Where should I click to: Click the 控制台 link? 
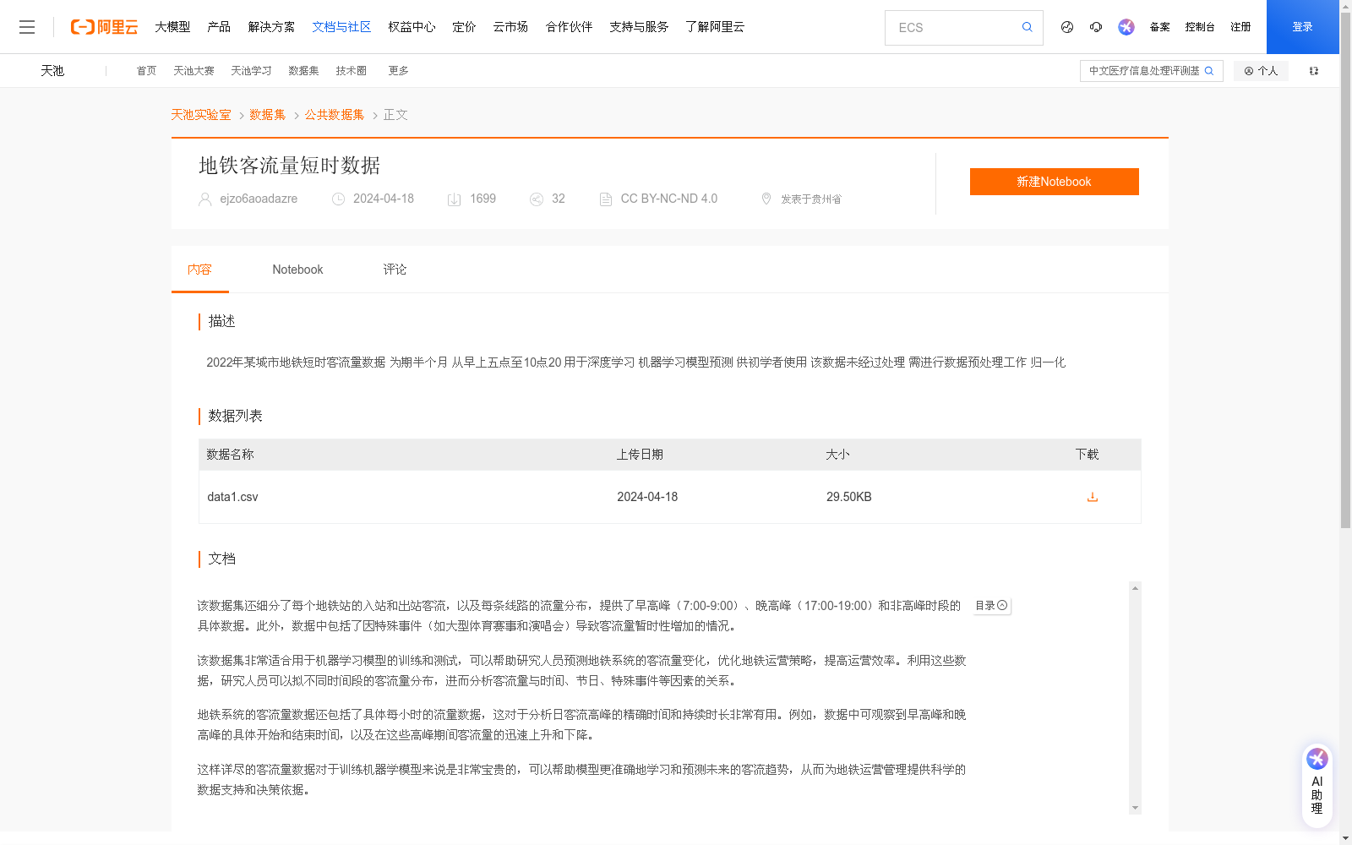(x=1199, y=27)
